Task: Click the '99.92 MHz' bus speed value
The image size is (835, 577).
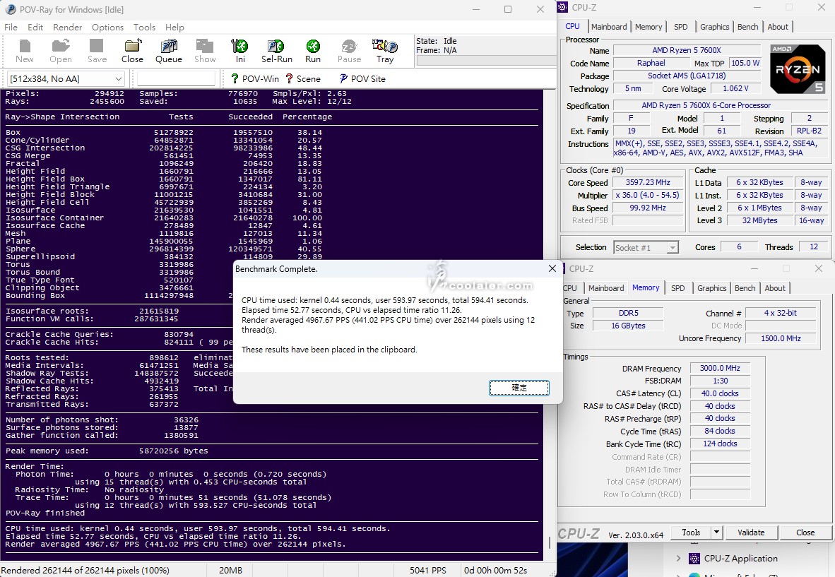Action: pyautogui.click(x=648, y=208)
